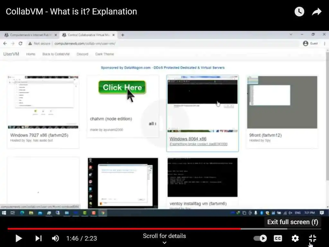Click the page vertical scrollbar
This screenshot has height=247, width=329.
(x=327, y=115)
